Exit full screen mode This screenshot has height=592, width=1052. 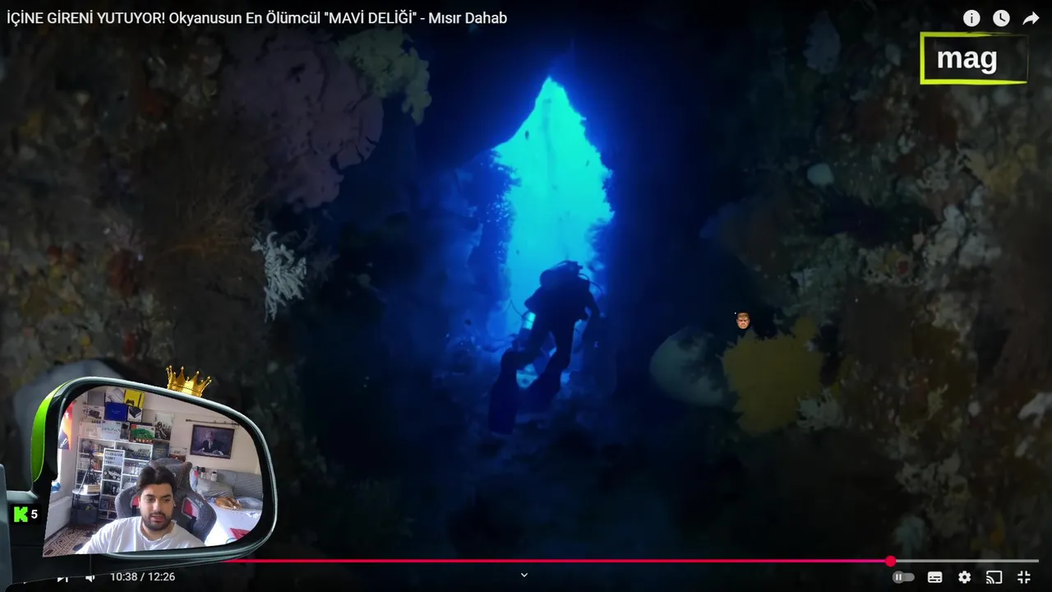click(1024, 577)
